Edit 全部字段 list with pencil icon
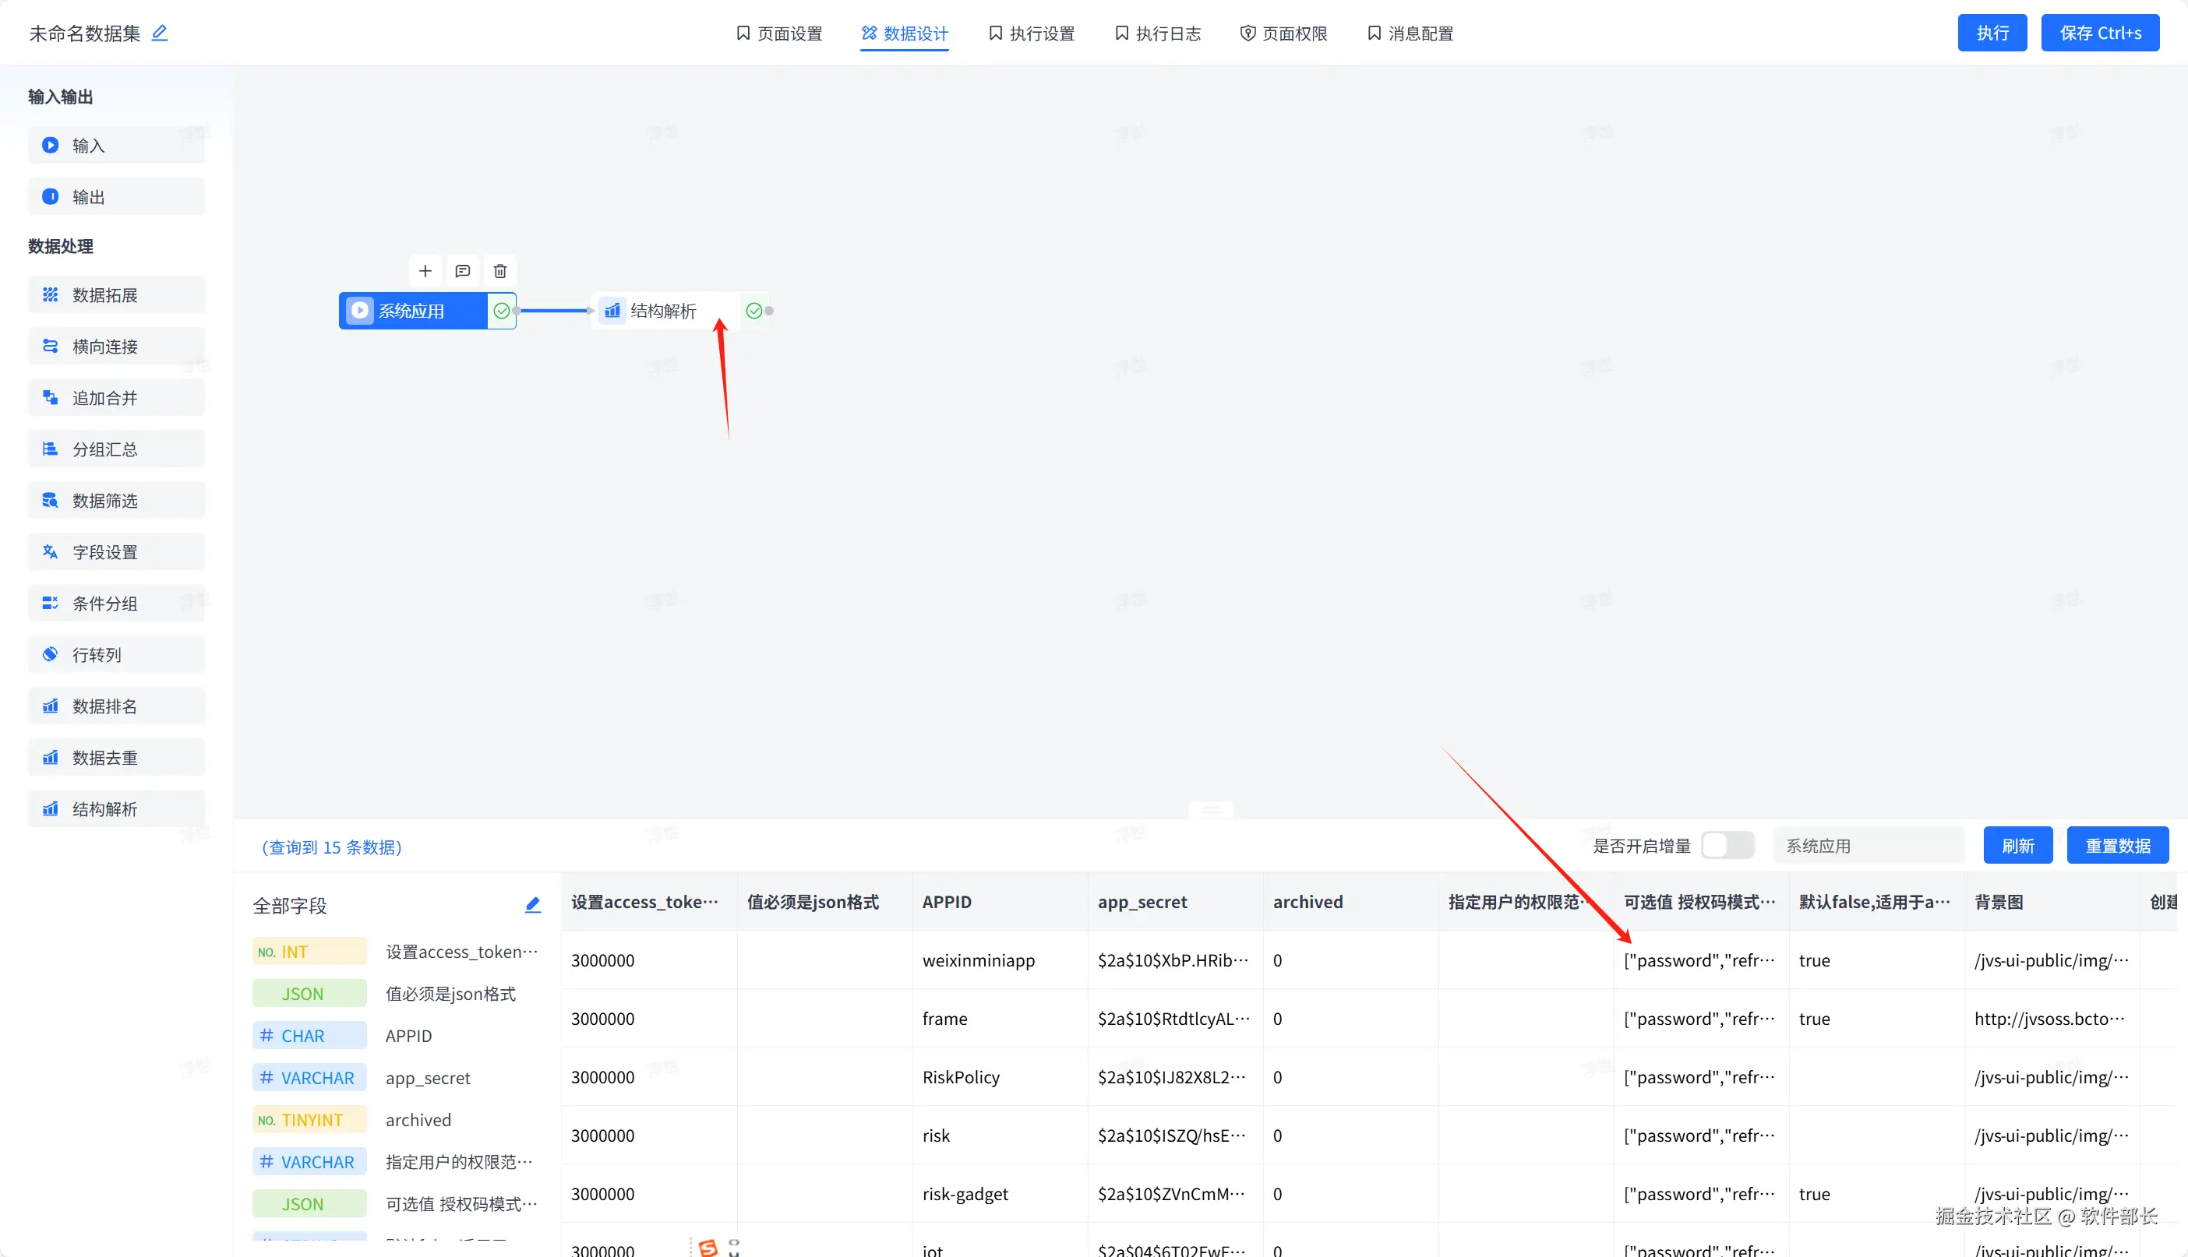Screen dimensions: 2188x1257 click(x=533, y=905)
